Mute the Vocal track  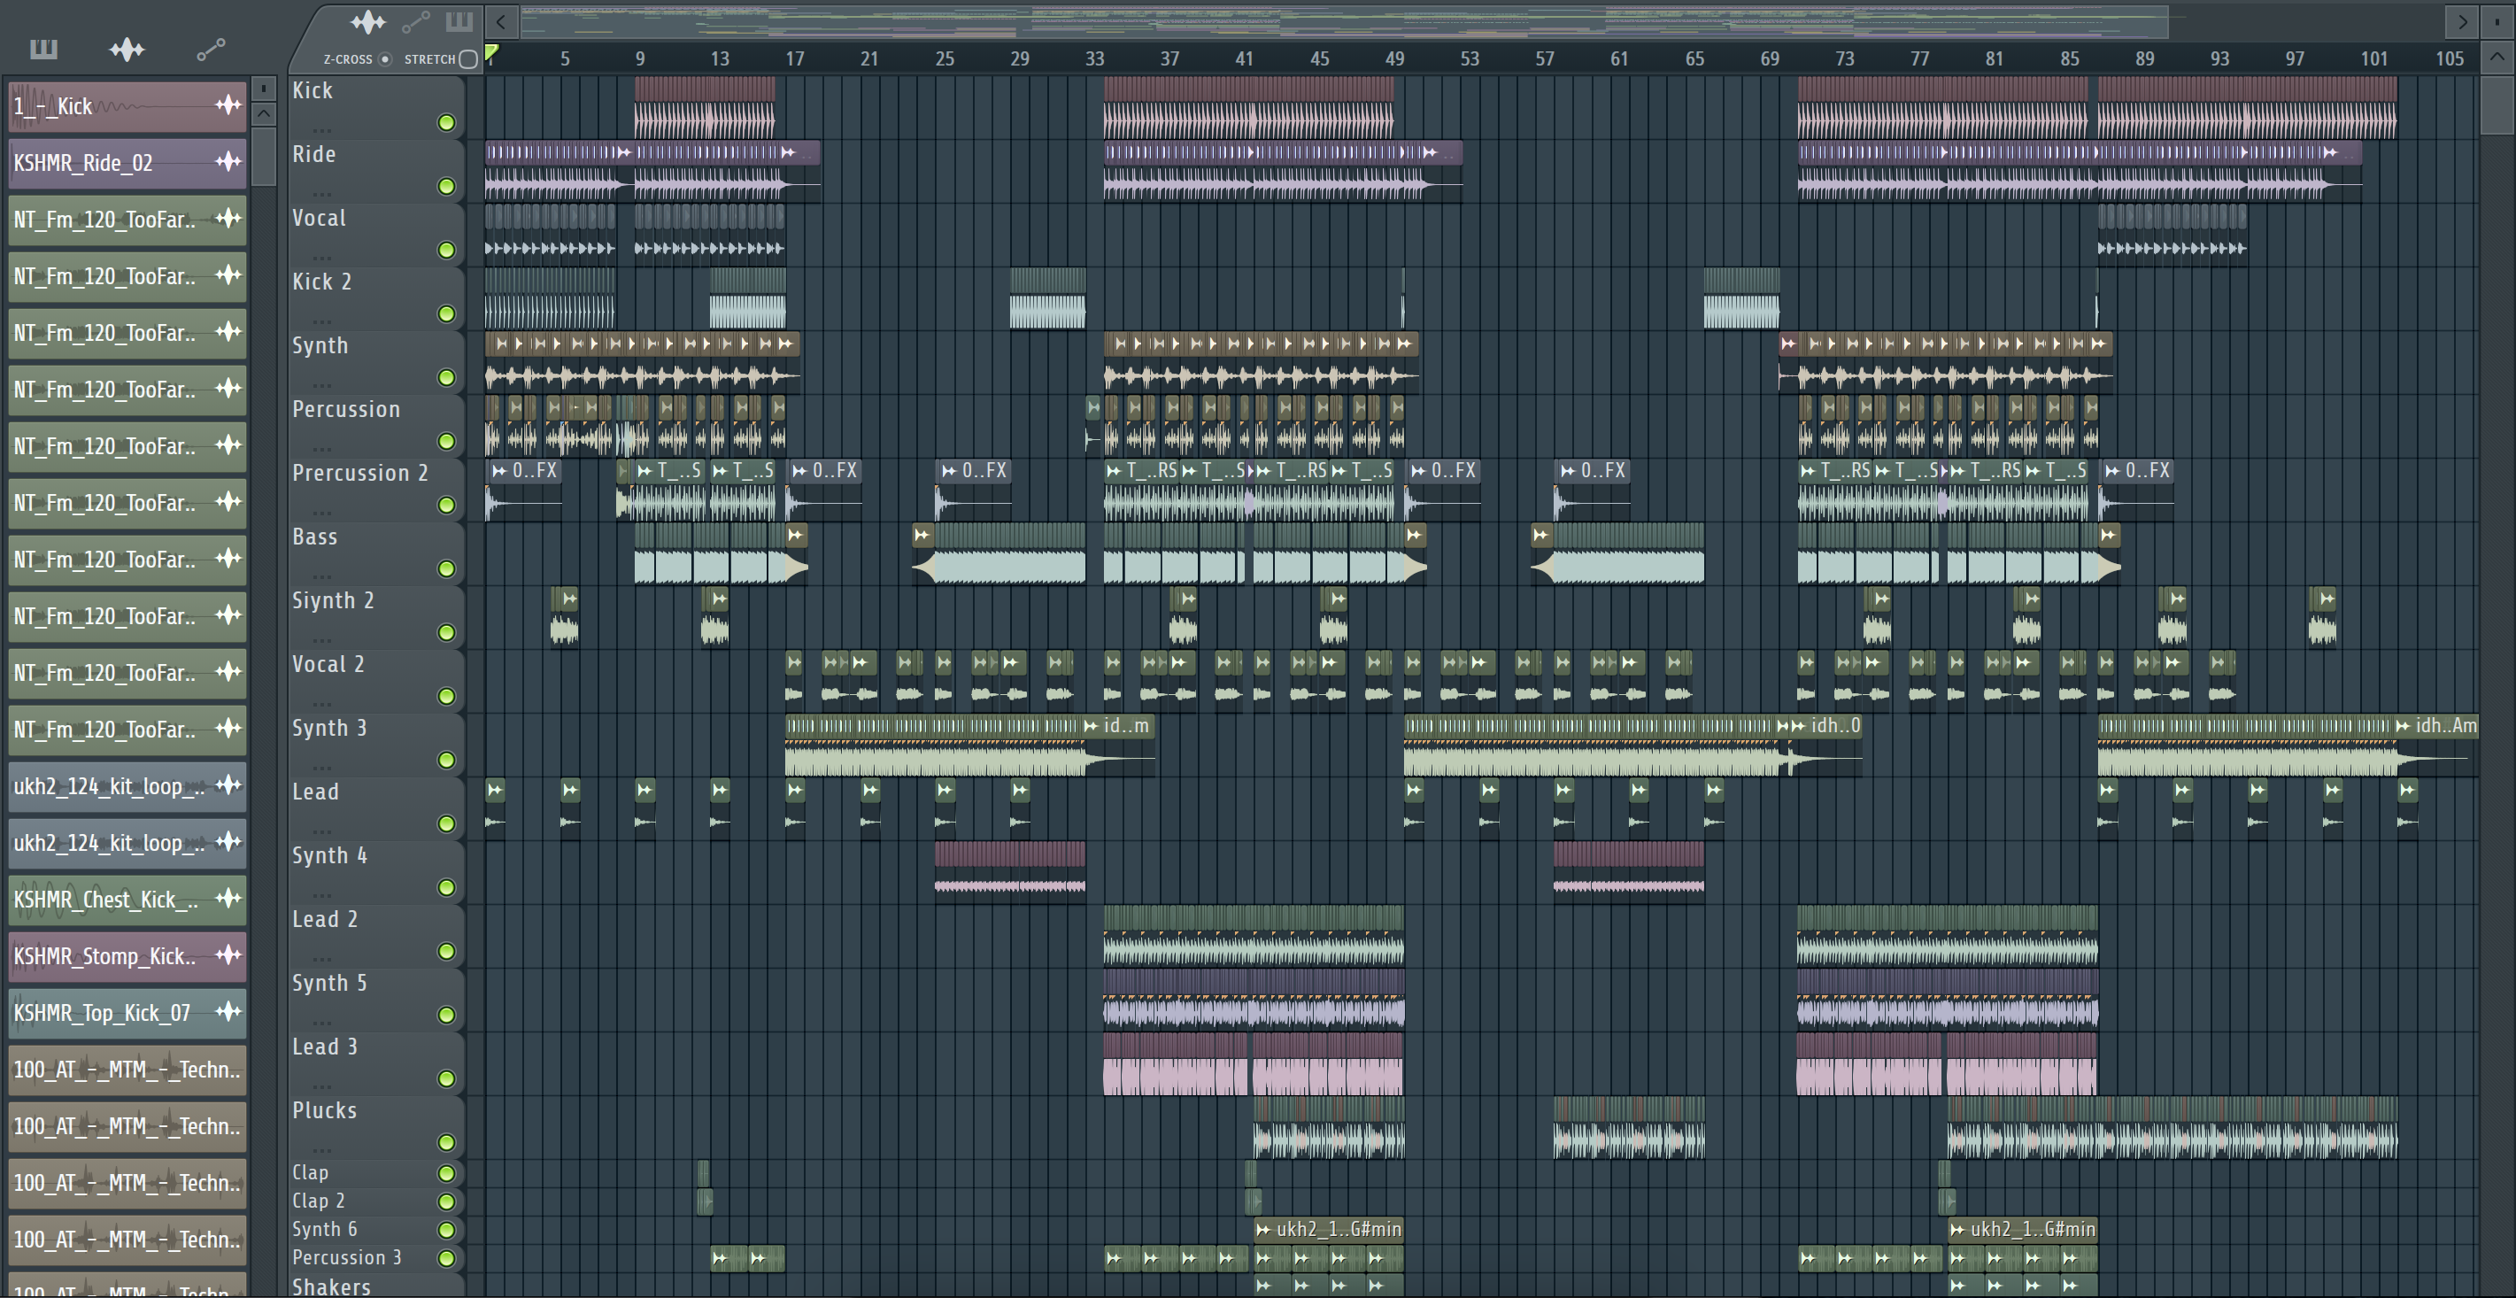pos(446,250)
